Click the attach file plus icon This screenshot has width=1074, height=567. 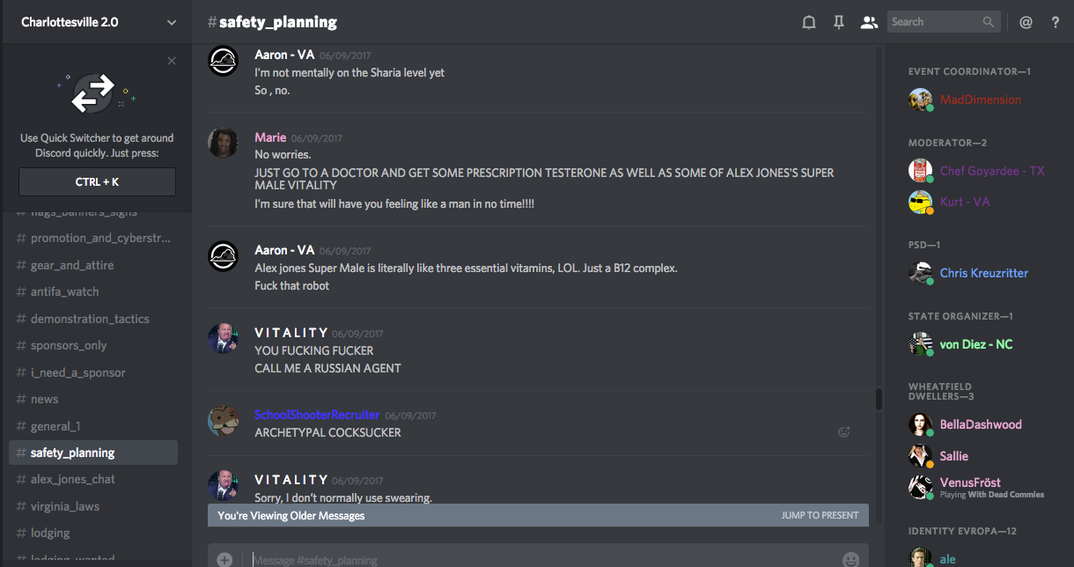[224, 559]
